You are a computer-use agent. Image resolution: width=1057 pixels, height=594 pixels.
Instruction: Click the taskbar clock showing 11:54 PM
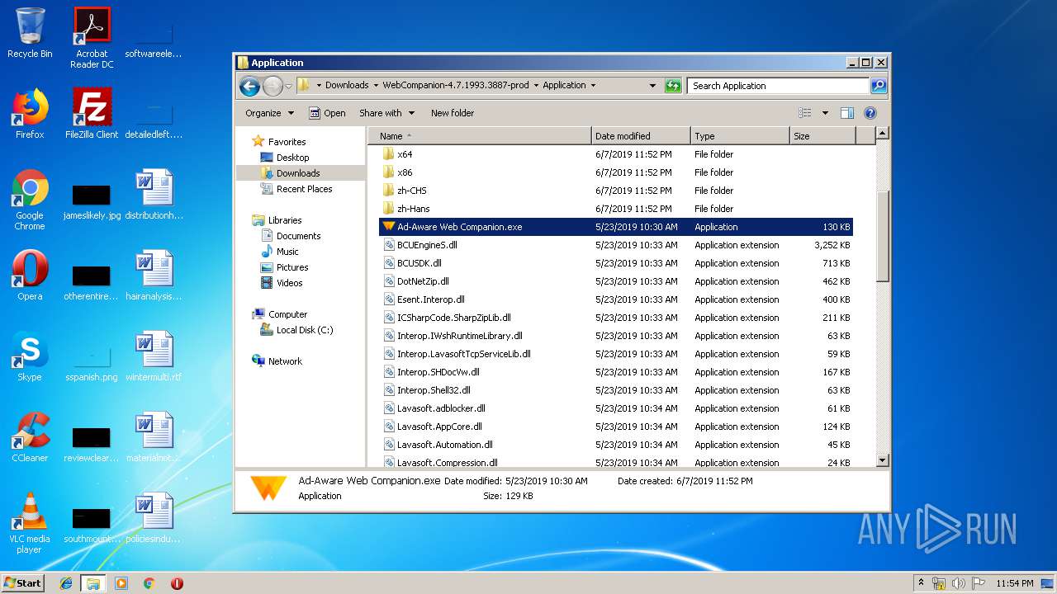(1014, 583)
